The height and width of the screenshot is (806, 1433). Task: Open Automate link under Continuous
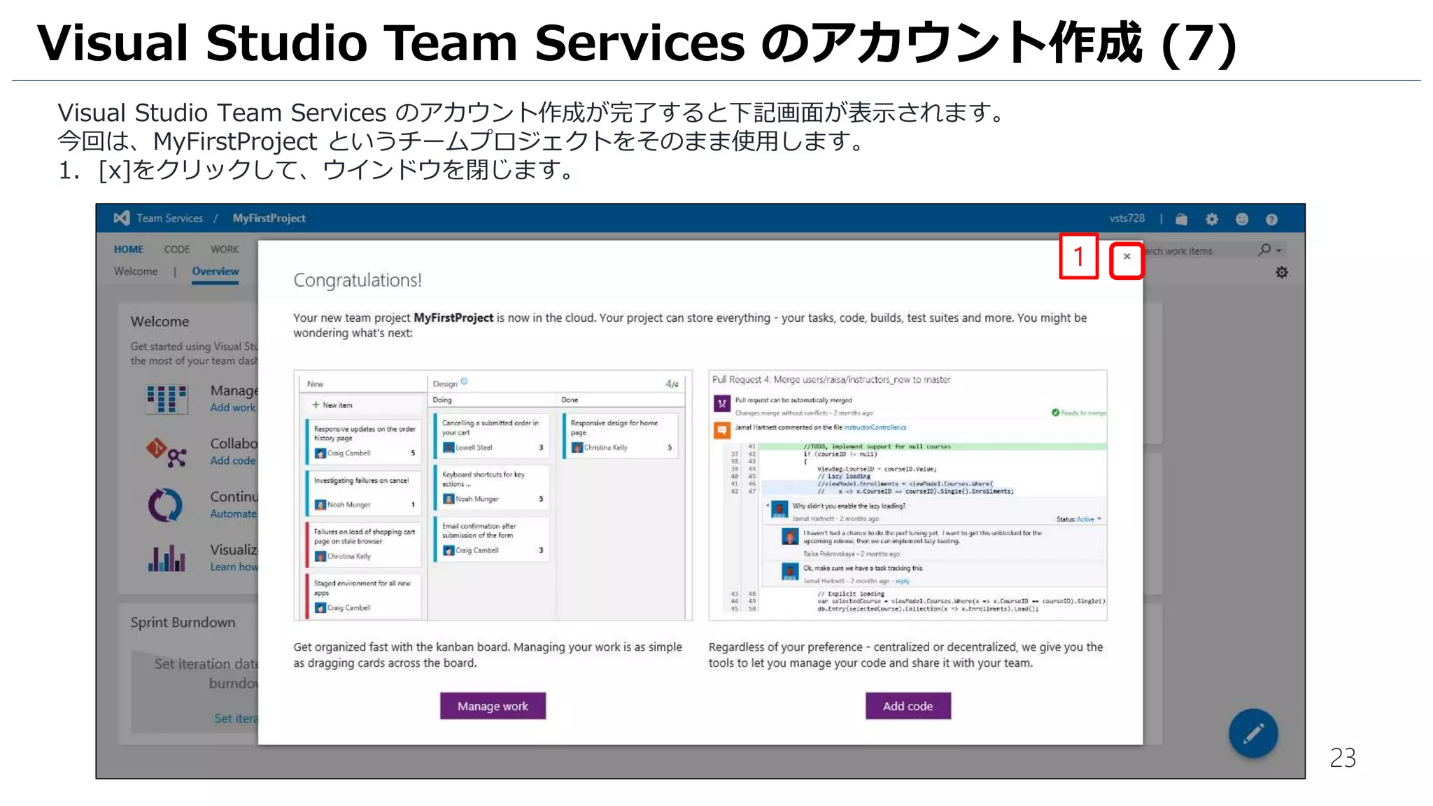click(234, 514)
